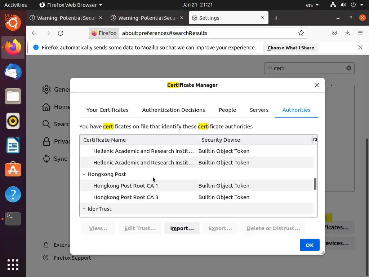Collapse the IdenTrust group
The image size is (369, 277).
point(84,209)
